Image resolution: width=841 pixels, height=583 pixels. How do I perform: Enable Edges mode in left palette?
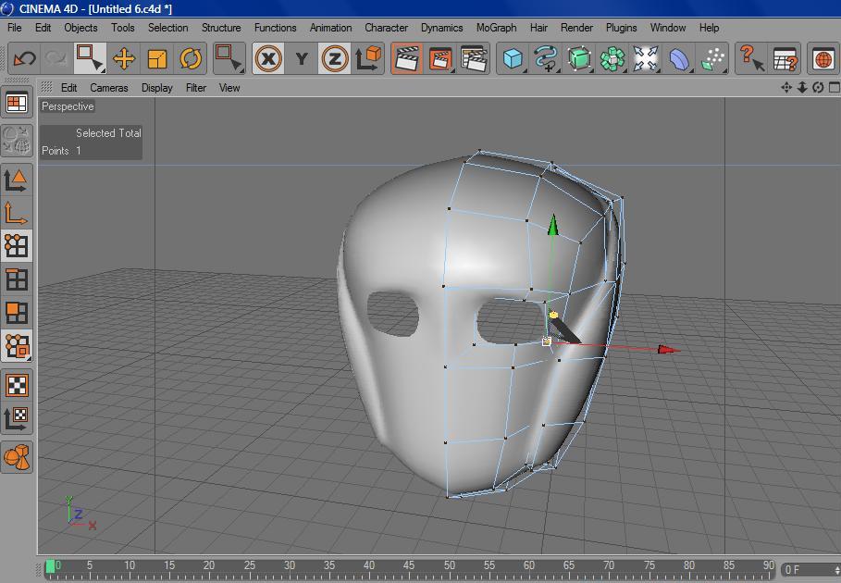pos(17,279)
